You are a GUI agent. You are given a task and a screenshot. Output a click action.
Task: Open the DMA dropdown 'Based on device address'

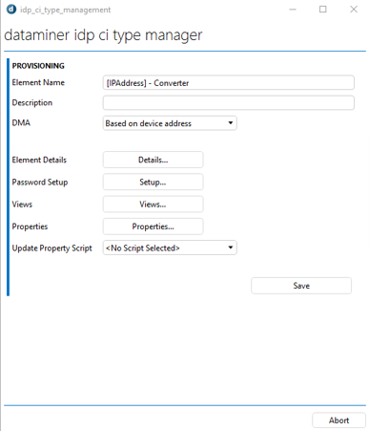pyautogui.click(x=170, y=123)
